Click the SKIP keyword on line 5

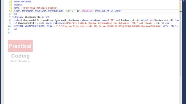[17, 11]
